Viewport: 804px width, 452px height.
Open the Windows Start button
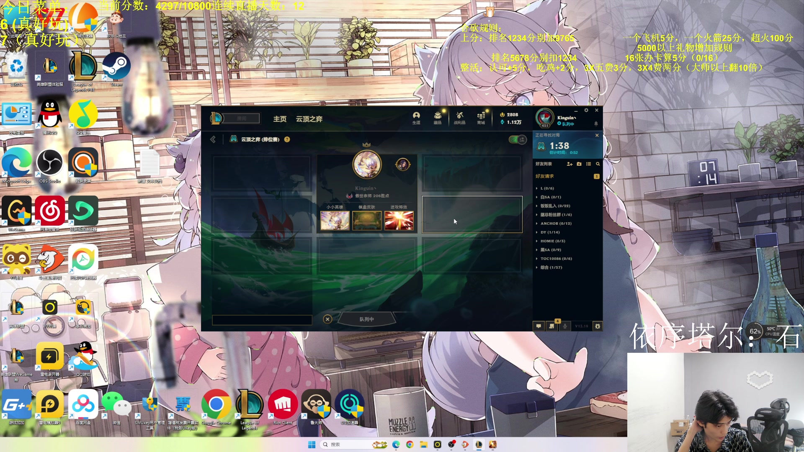pyautogui.click(x=312, y=444)
